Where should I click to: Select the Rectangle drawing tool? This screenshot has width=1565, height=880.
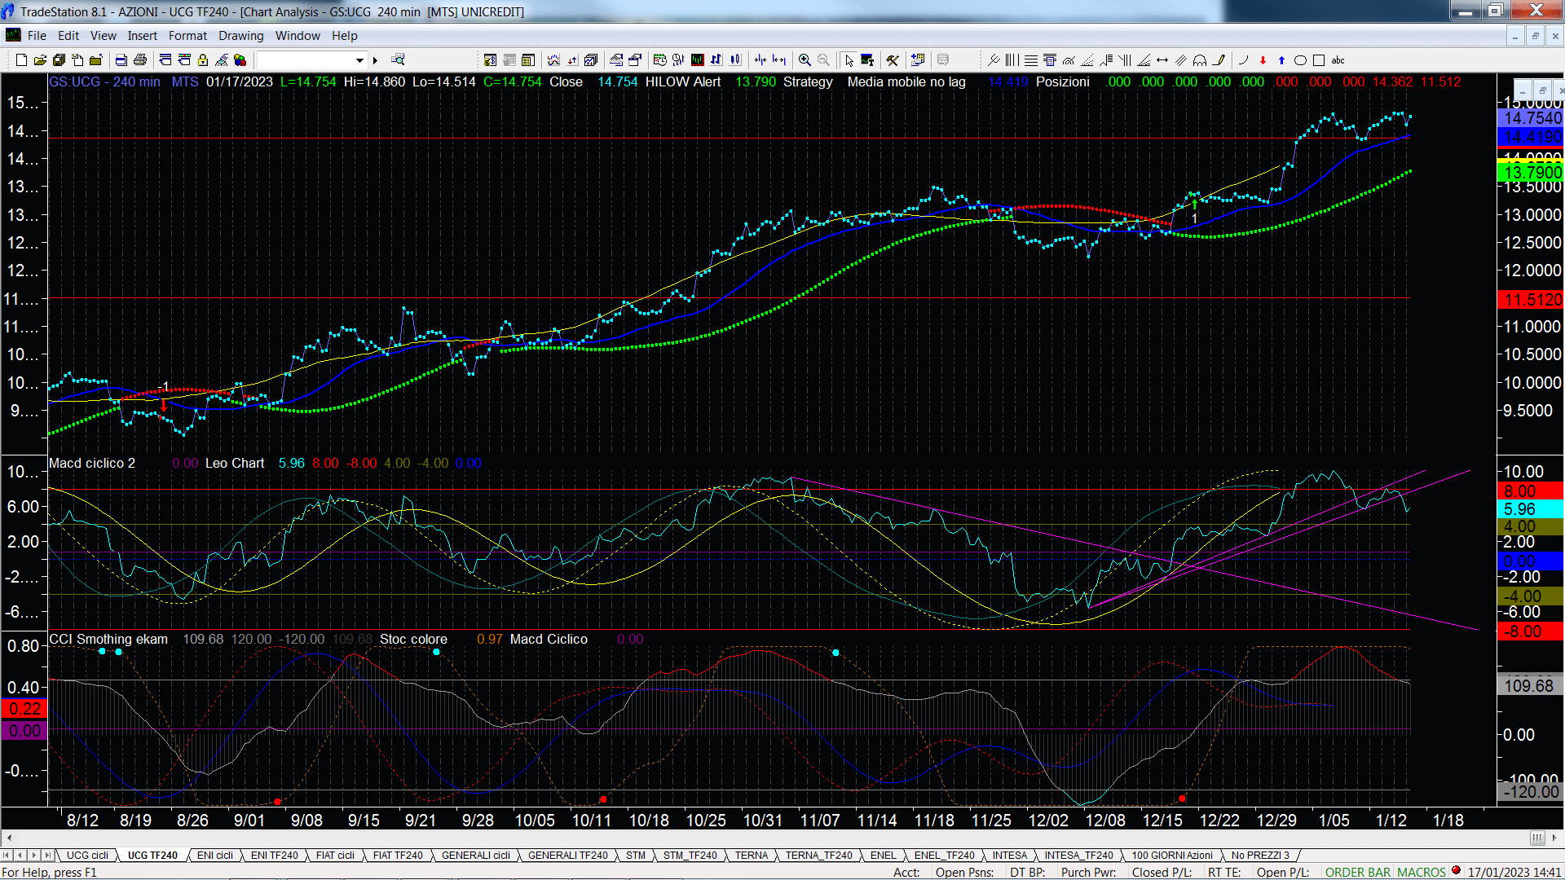tap(1319, 59)
